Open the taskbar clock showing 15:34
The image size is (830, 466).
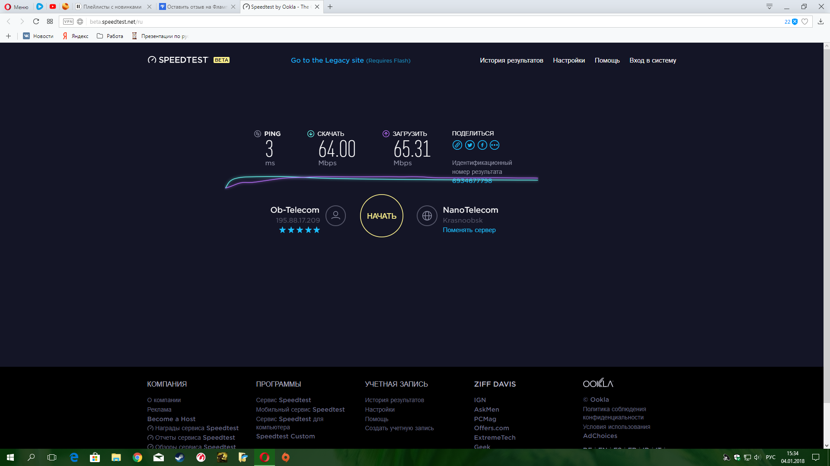point(793,457)
